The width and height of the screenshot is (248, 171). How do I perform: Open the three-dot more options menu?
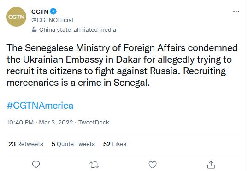tap(236, 11)
